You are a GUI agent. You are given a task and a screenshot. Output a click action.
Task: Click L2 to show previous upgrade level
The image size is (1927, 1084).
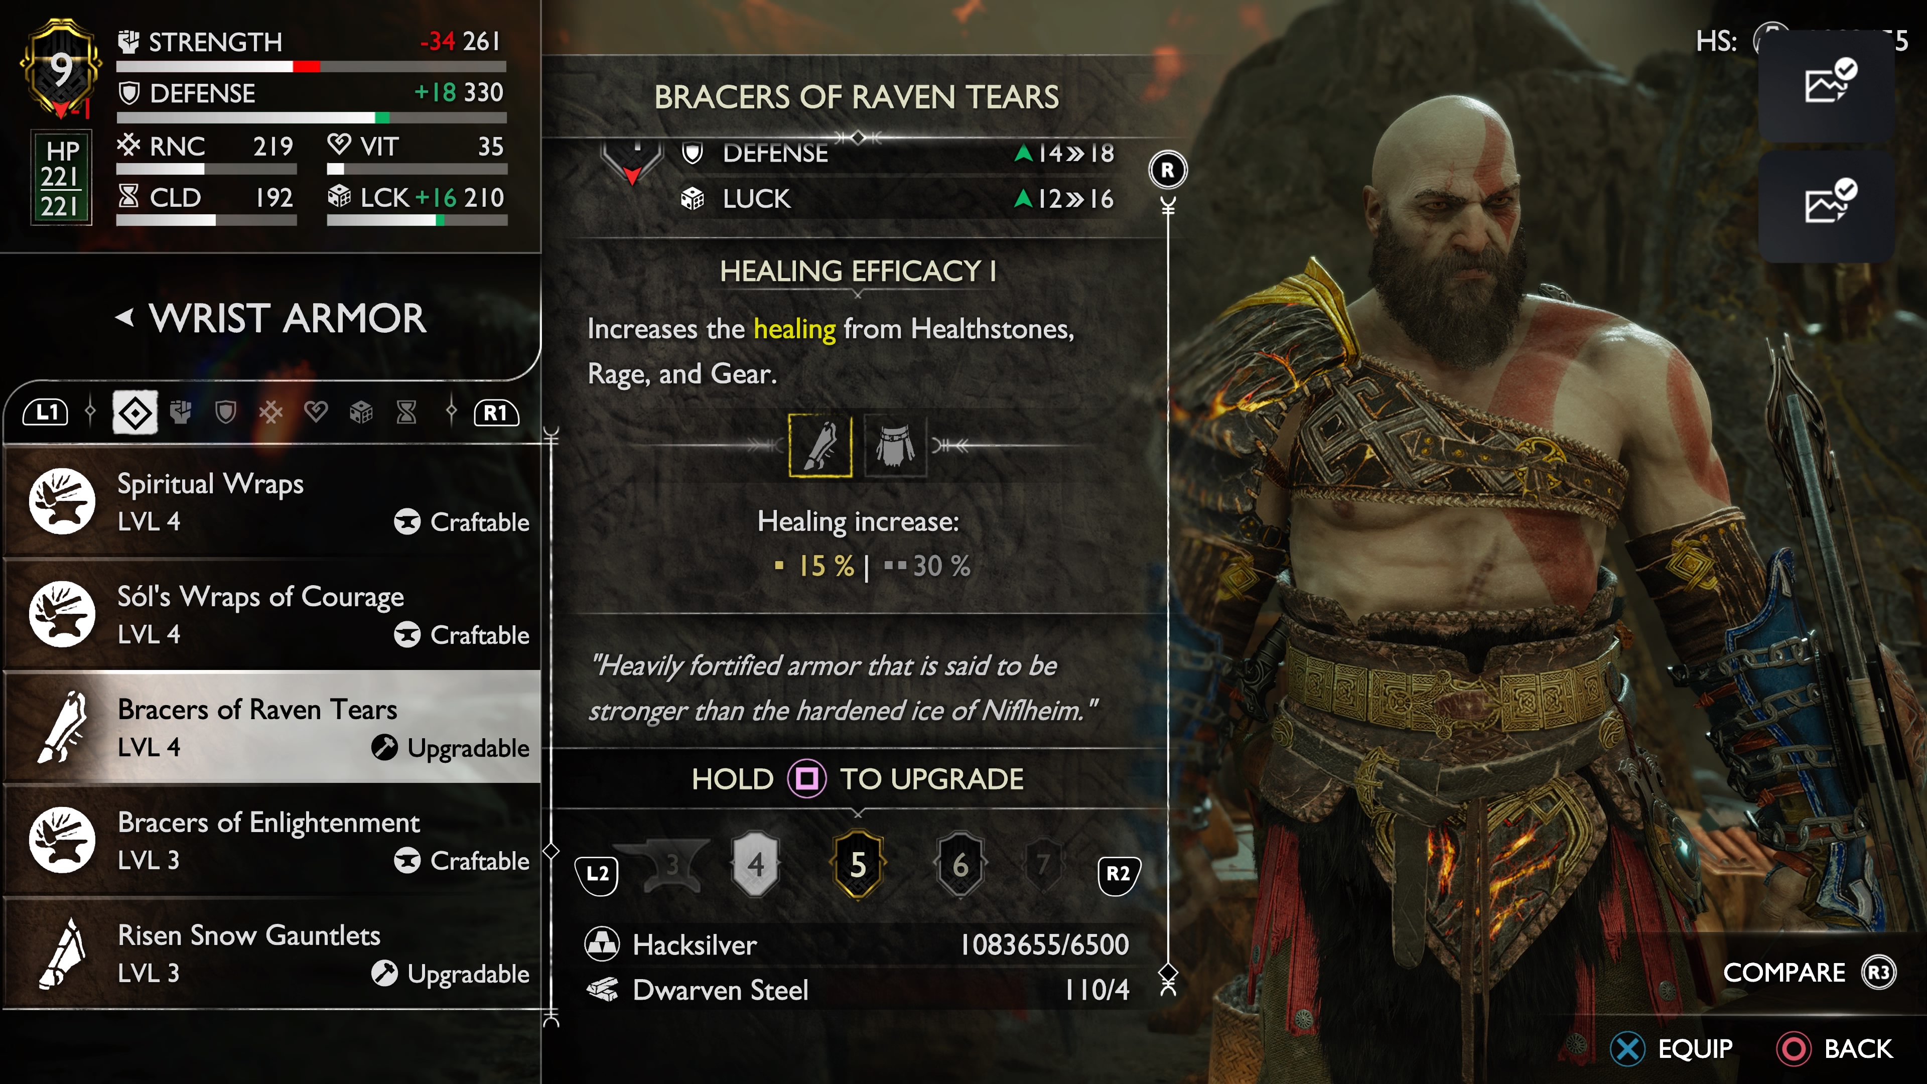597,875
